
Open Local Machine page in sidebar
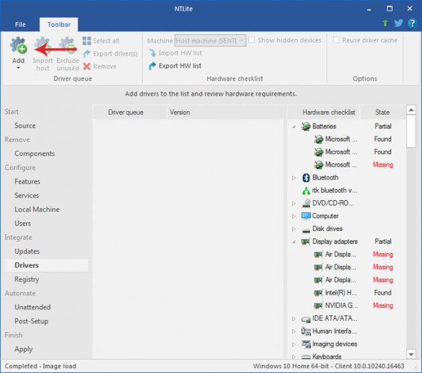coord(37,210)
